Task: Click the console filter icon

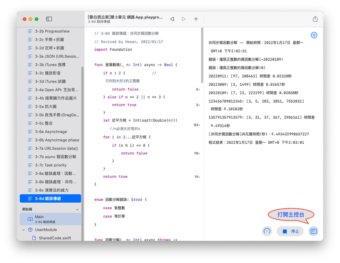Action: [x=314, y=35]
